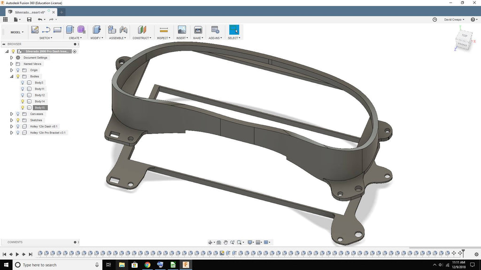
Task: Select the Extrude tool in Create
Action: pyautogui.click(x=70, y=30)
